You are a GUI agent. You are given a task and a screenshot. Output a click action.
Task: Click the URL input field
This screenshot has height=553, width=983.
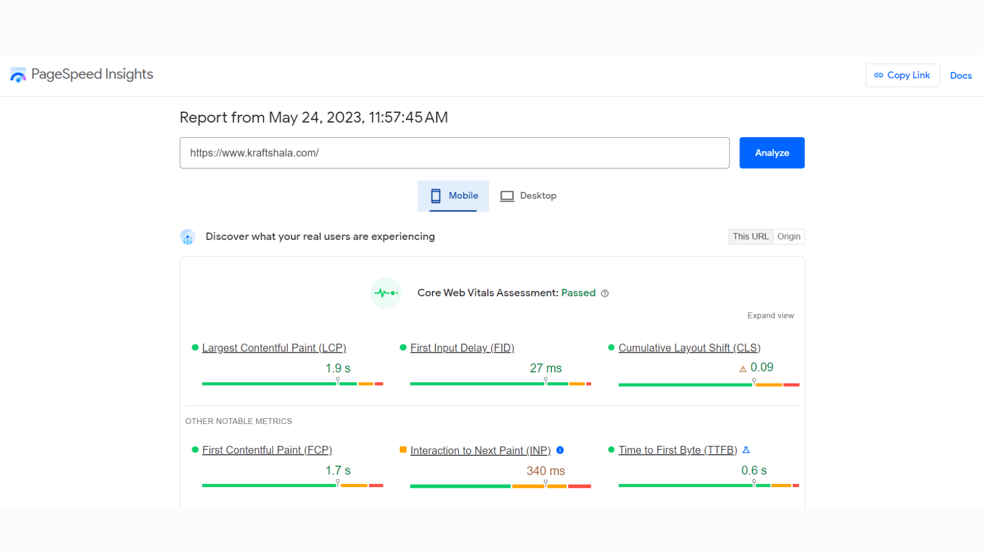pos(454,153)
